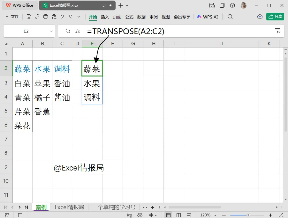This screenshot has width=288, height=218.
Task: Select the Excel情报局 sheet tab
Action: coord(69,207)
